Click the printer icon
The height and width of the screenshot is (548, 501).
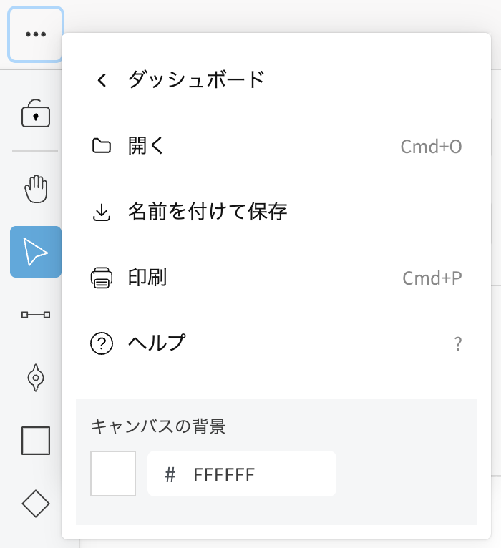[102, 278]
